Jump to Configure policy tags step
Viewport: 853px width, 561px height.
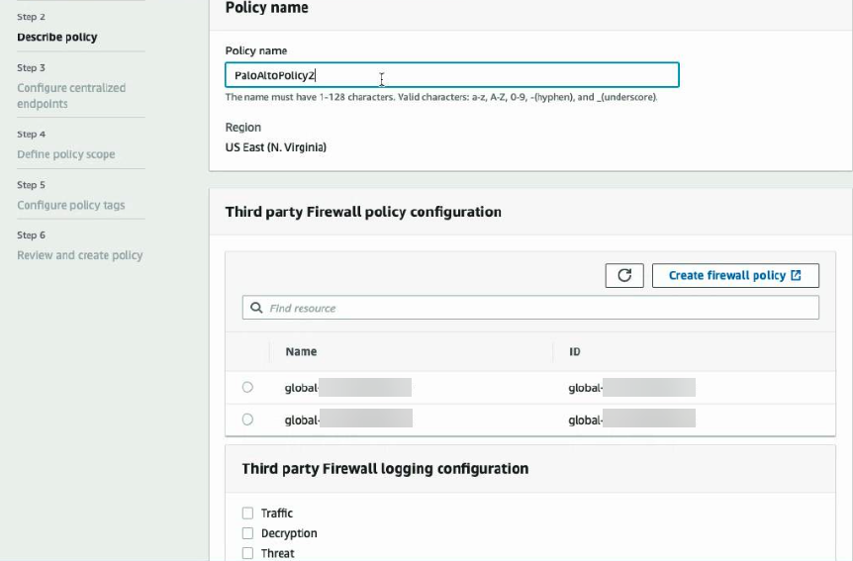70,205
